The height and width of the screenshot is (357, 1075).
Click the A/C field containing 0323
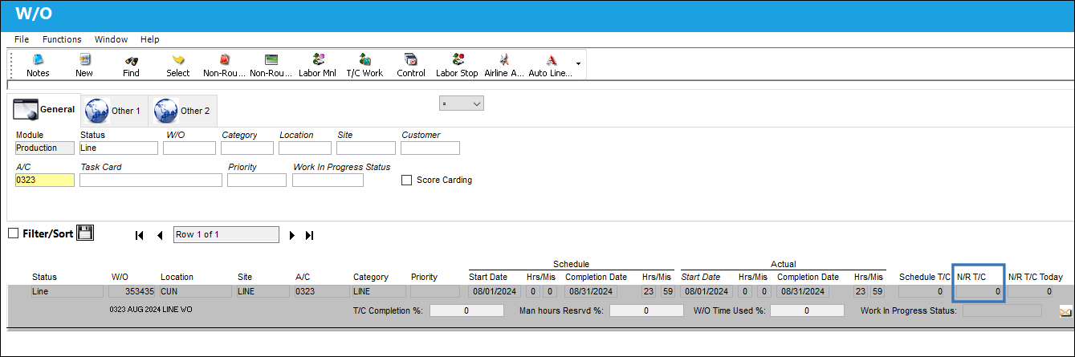[45, 181]
